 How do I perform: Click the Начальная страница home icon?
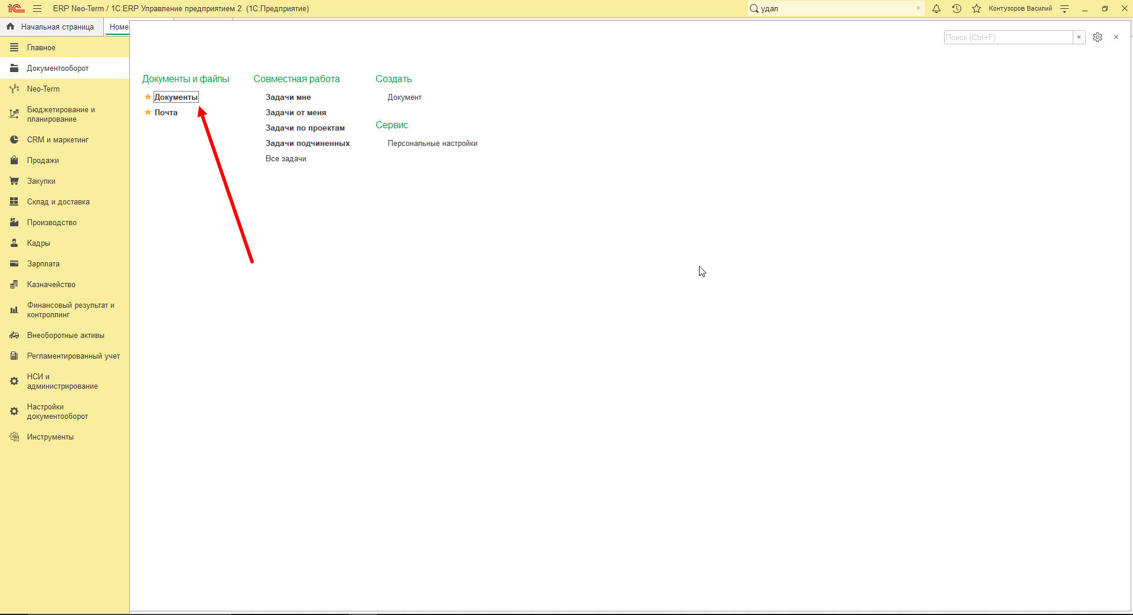coord(10,27)
